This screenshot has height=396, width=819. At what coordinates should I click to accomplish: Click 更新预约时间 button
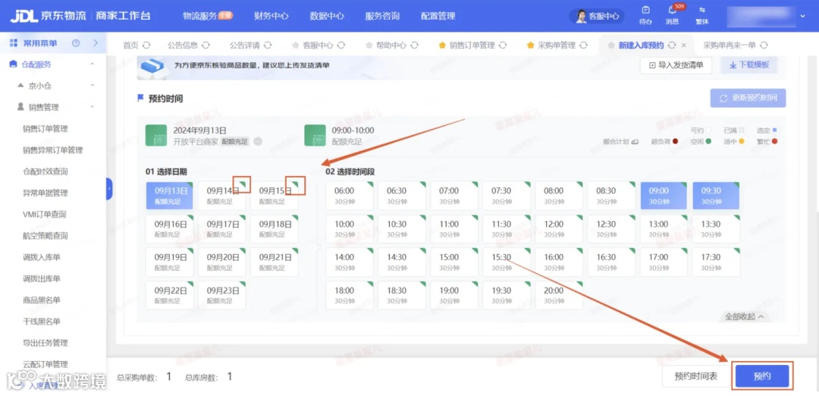[748, 98]
